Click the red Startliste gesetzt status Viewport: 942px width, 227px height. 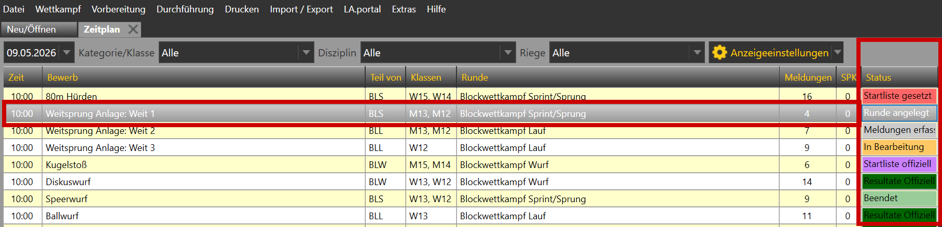[x=899, y=96]
